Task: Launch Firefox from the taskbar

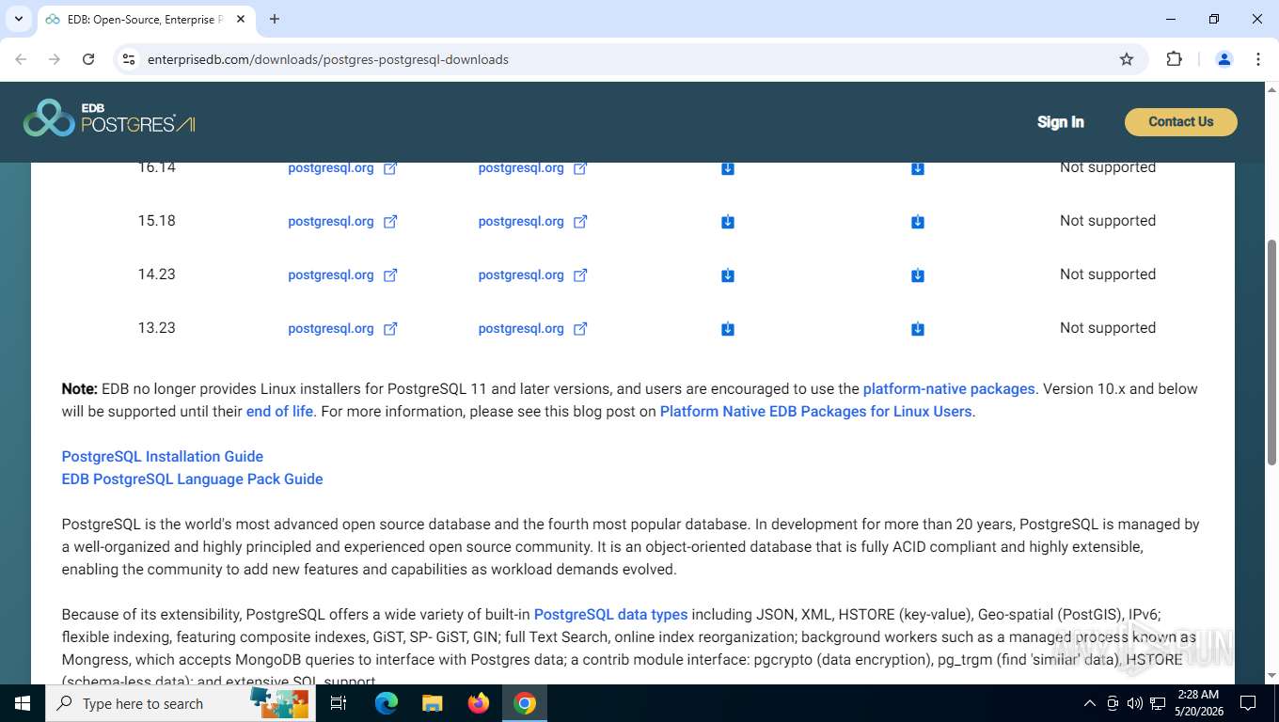Action: [479, 703]
